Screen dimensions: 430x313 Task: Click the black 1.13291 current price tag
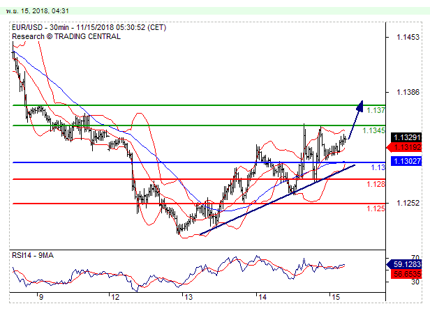[x=406, y=137]
